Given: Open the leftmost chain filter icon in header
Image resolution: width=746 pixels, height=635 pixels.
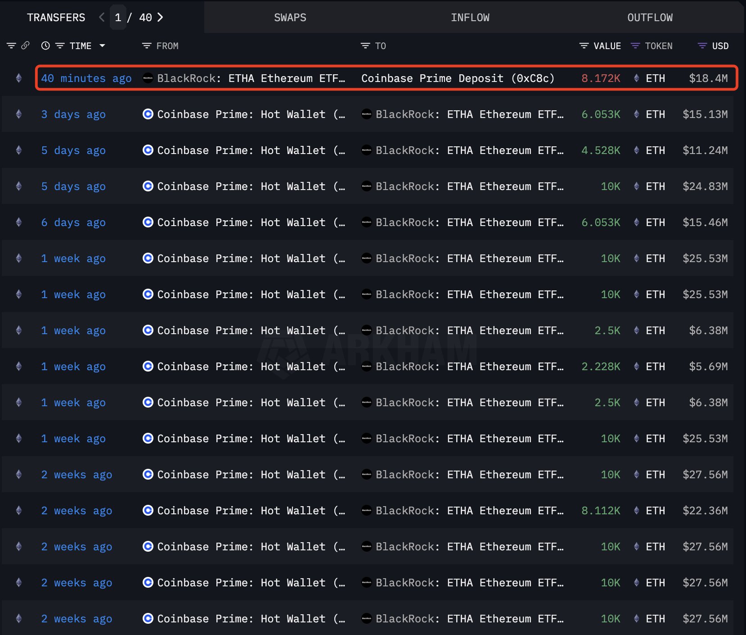Looking at the screenshot, I should pyautogui.click(x=11, y=45).
